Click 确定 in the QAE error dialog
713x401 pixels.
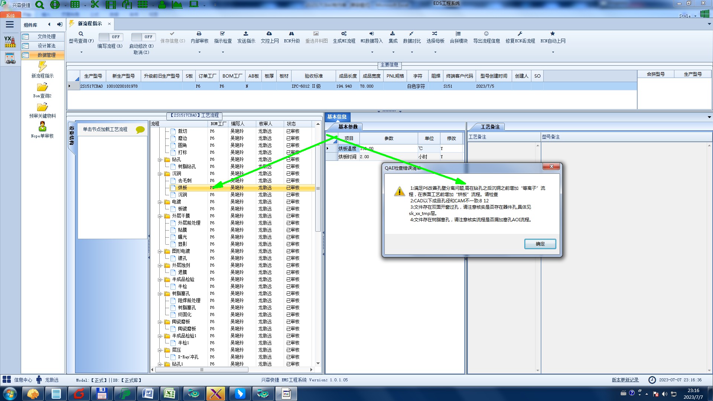[x=540, y=244]
